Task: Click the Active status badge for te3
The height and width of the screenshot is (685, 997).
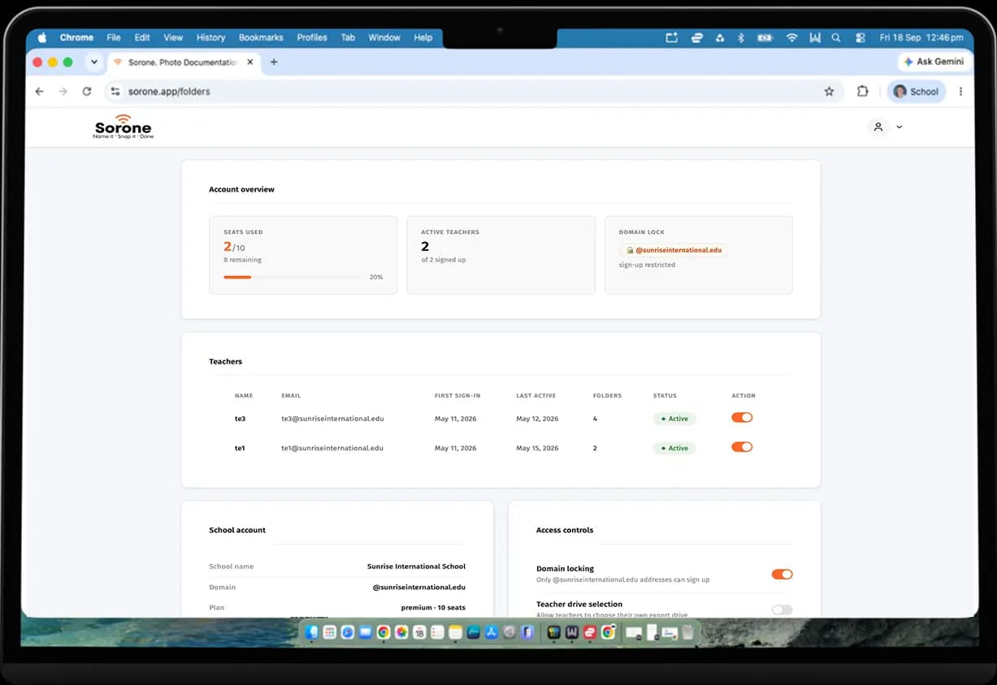Action: tap(674, 419)
